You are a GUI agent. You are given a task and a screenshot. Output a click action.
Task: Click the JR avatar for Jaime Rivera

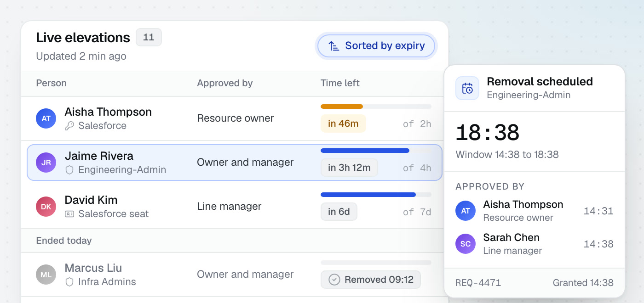click(x=46, y=163)
